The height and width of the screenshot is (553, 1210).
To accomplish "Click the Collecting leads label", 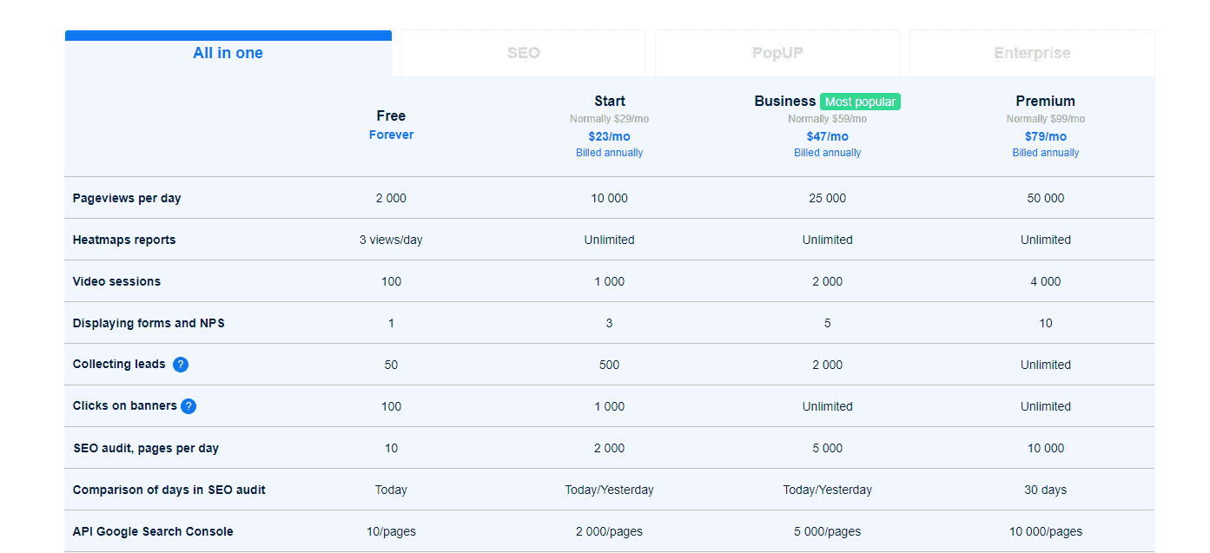I will point(119,365).
